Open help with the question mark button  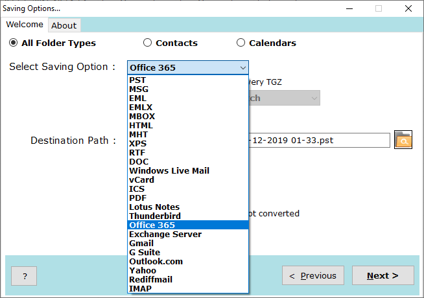(x=24, y=276)
